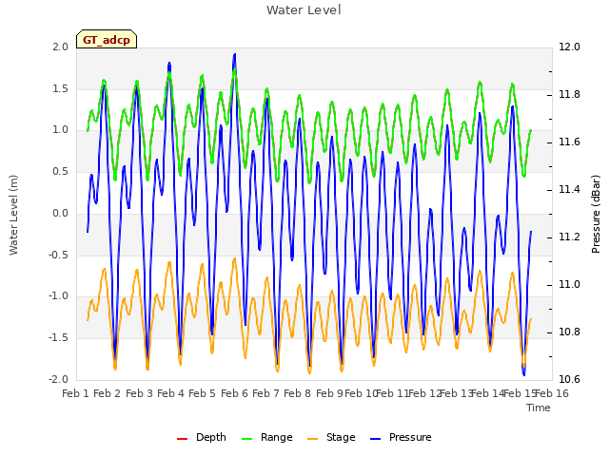Click the green Range legend marker
This screenshot has width=609, height=456.
(246, 439)
